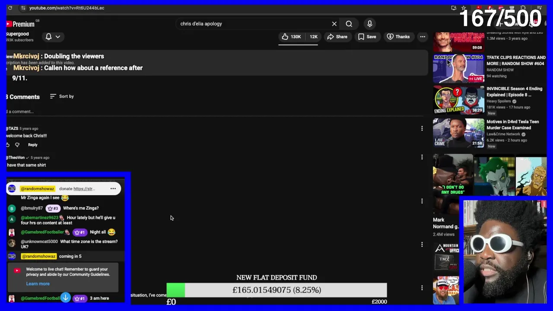Click install app icon in address bar
The image size is (553, 311).
pos(454,8)
